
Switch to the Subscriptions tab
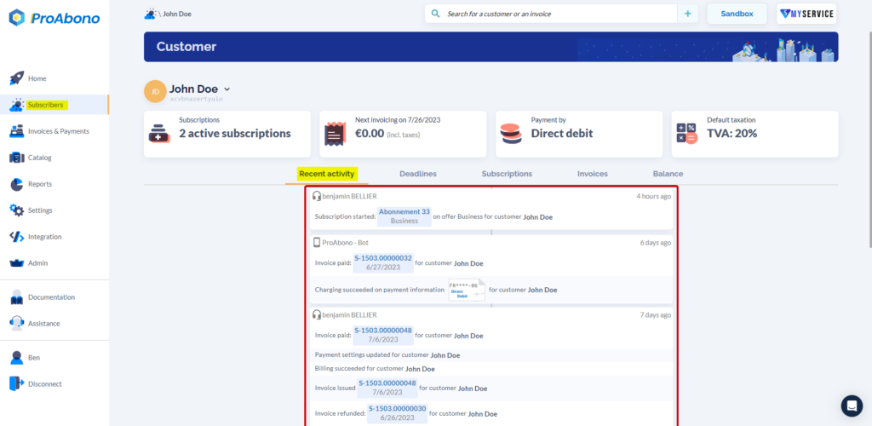click(x=507, y=174)
